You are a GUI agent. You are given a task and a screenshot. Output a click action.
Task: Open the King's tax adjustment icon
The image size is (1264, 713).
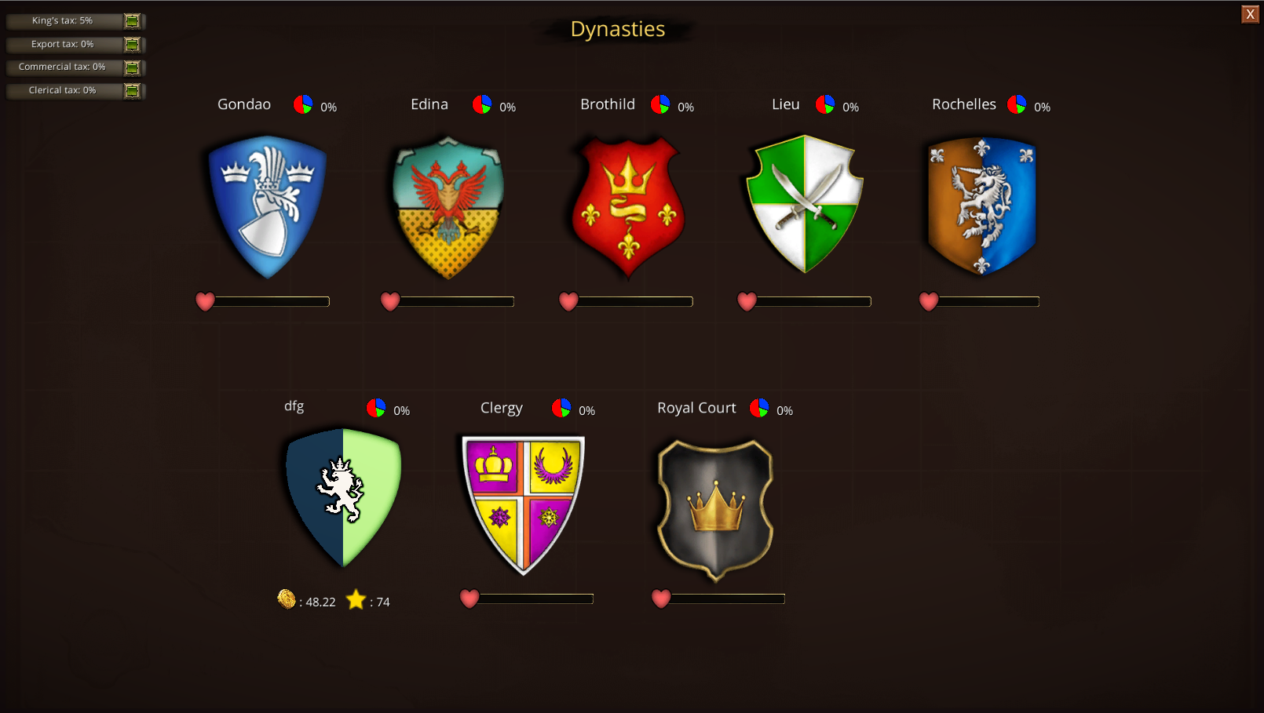pos(133,21)
